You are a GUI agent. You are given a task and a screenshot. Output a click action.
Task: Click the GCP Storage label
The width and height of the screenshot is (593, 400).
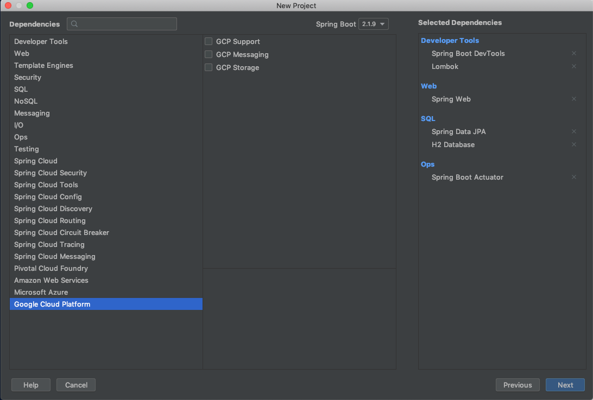tap(237, 68)
